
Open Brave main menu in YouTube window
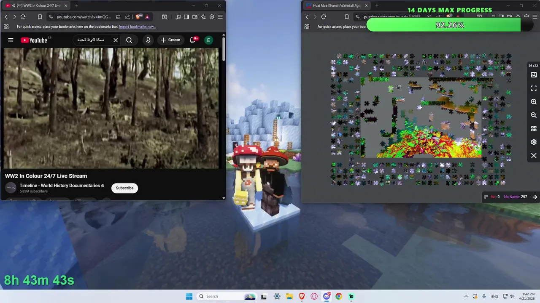pos(220,17)
